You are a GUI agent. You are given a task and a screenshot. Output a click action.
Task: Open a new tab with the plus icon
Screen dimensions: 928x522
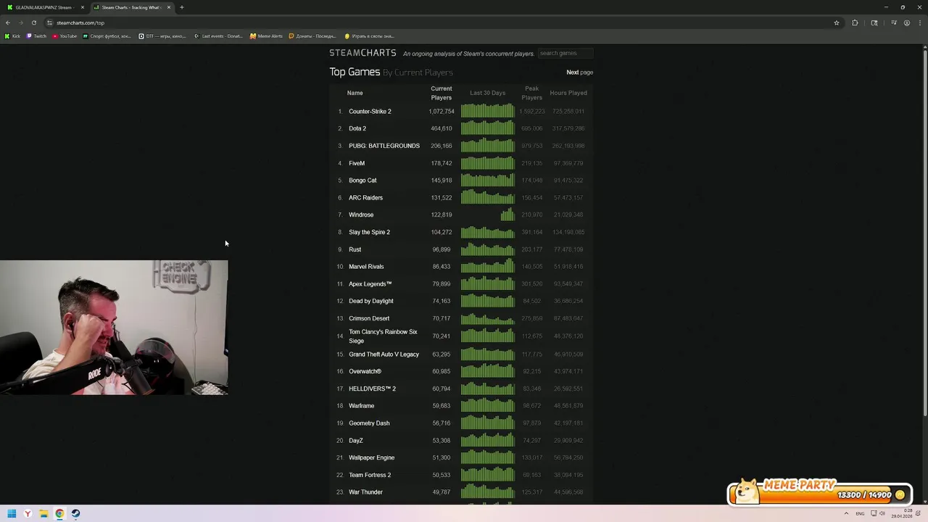pyautogui.click(x=182, y=7)
